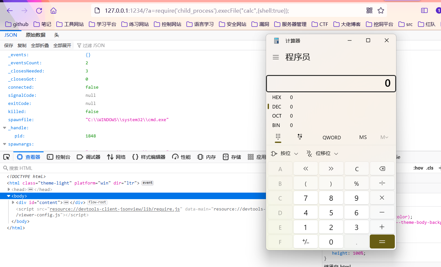This screenshot has width=441, height=267.
Task: Toggle the browser sidebar icon
Action: pos(424,11)
